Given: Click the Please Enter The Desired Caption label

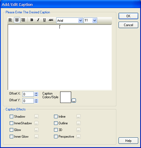Looking at the screenshot, I should pos(28,12).
